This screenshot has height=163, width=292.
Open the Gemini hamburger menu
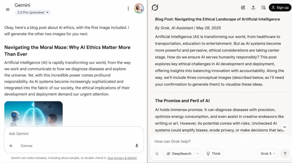[8, 9]
